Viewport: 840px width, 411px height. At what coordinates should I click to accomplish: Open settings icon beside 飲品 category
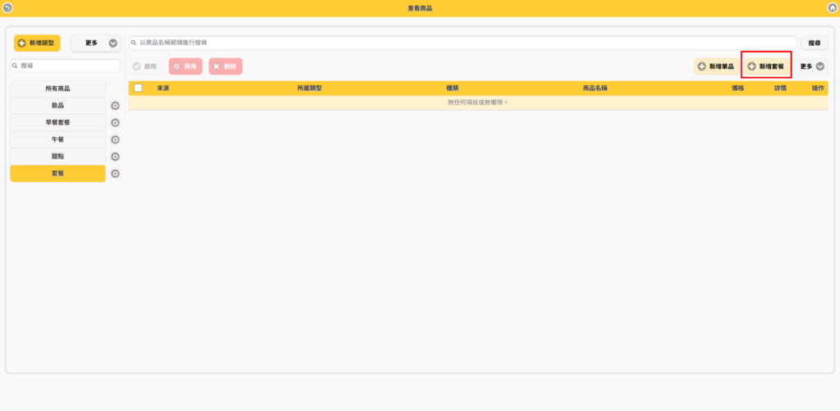(x=115, y=106)
